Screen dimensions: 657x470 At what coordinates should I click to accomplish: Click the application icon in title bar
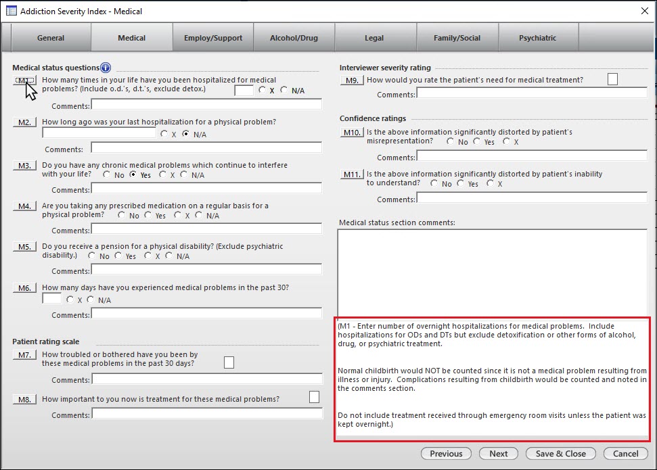click(11, 11)
